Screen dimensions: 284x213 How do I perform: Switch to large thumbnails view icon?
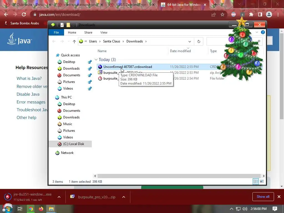click(262, 181)
